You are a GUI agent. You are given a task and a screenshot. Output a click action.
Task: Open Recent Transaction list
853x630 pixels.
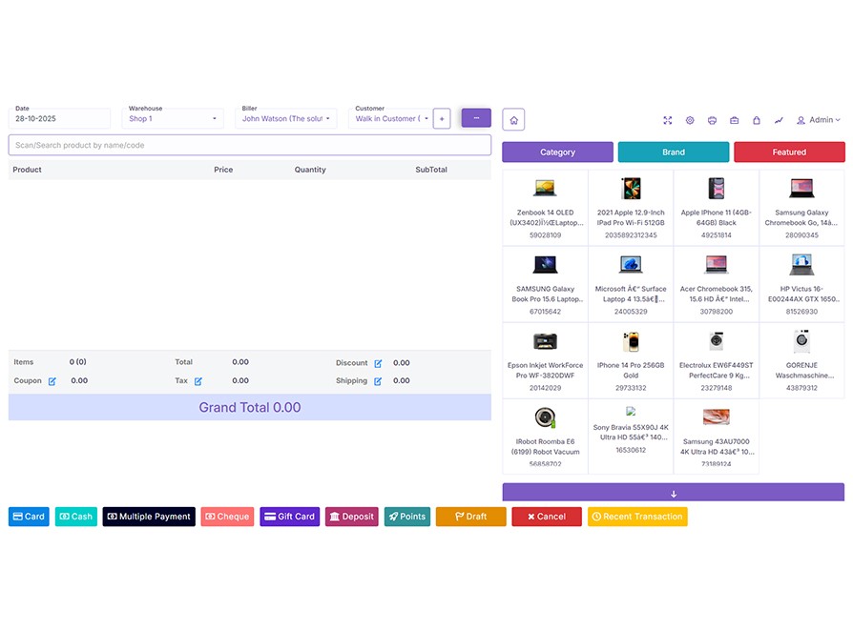636,517
